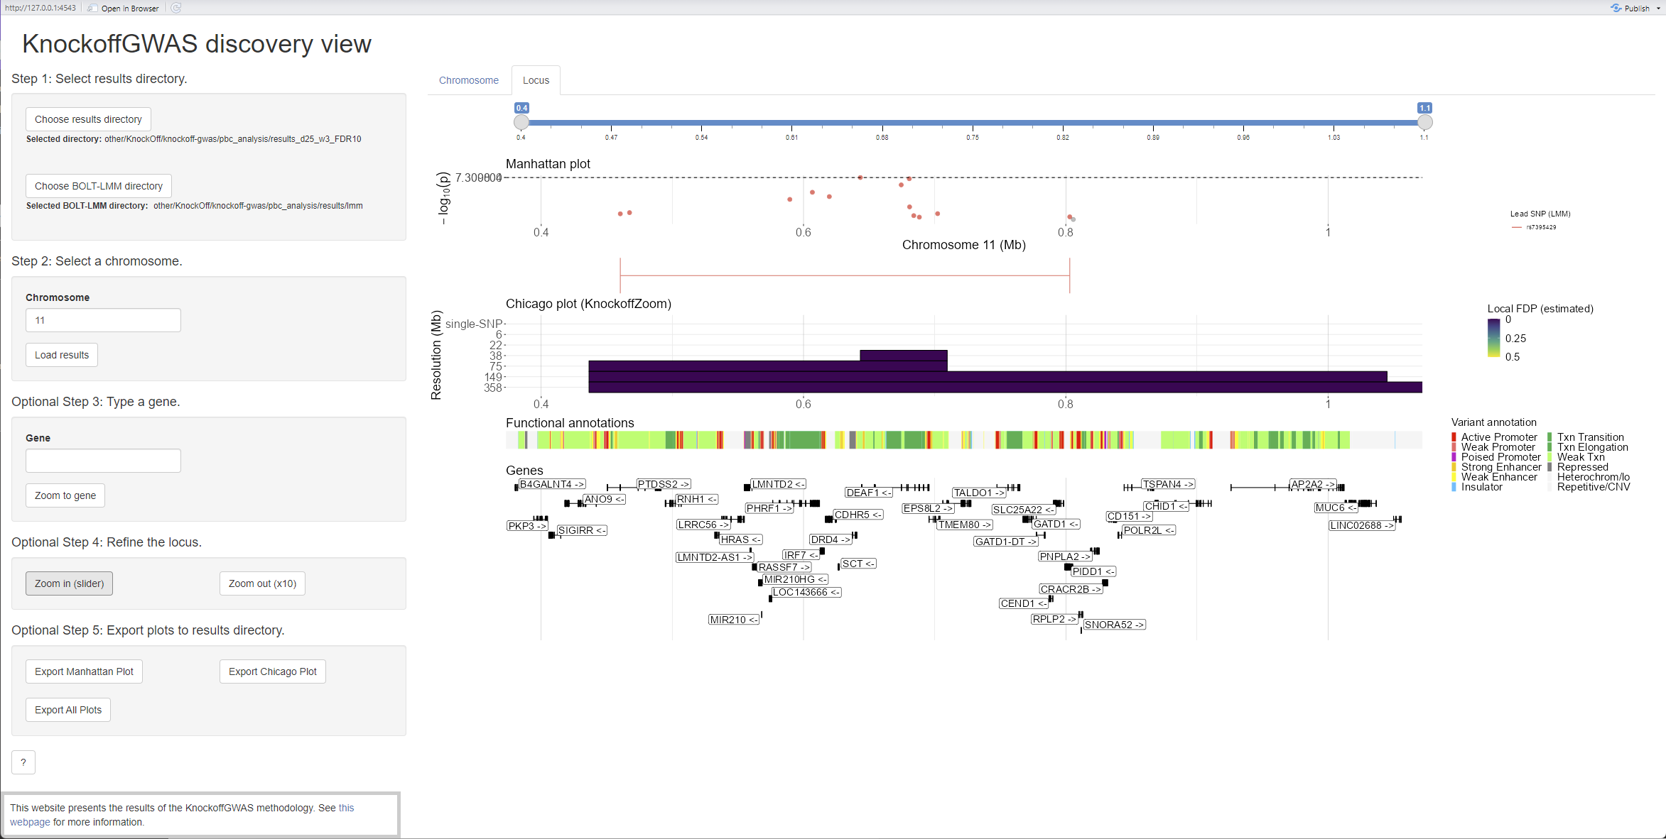
Task: Click the PKP3 gene label
Action: [527, 526]
